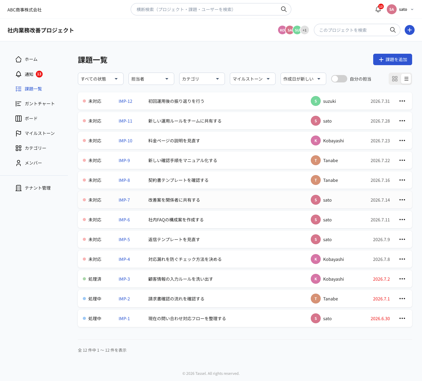This screenshot has height=381, width=422.
Task: Open ボード in sidebar
Action: [x=27, y=119]
